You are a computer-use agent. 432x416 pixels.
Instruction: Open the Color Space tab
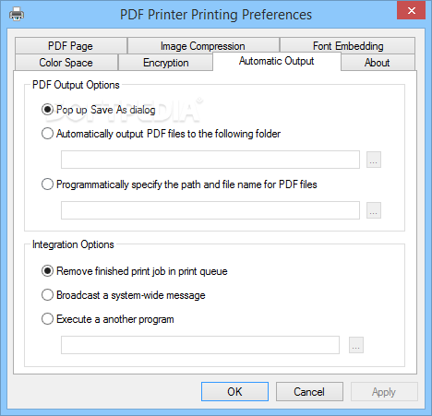tap(66, 63)
